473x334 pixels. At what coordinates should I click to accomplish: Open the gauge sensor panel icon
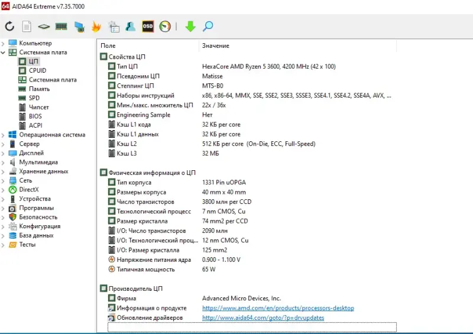165,27
